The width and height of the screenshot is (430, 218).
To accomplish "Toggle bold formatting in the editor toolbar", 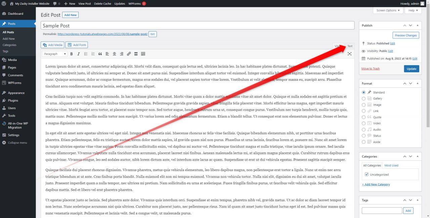I will [x=72, y=54].
